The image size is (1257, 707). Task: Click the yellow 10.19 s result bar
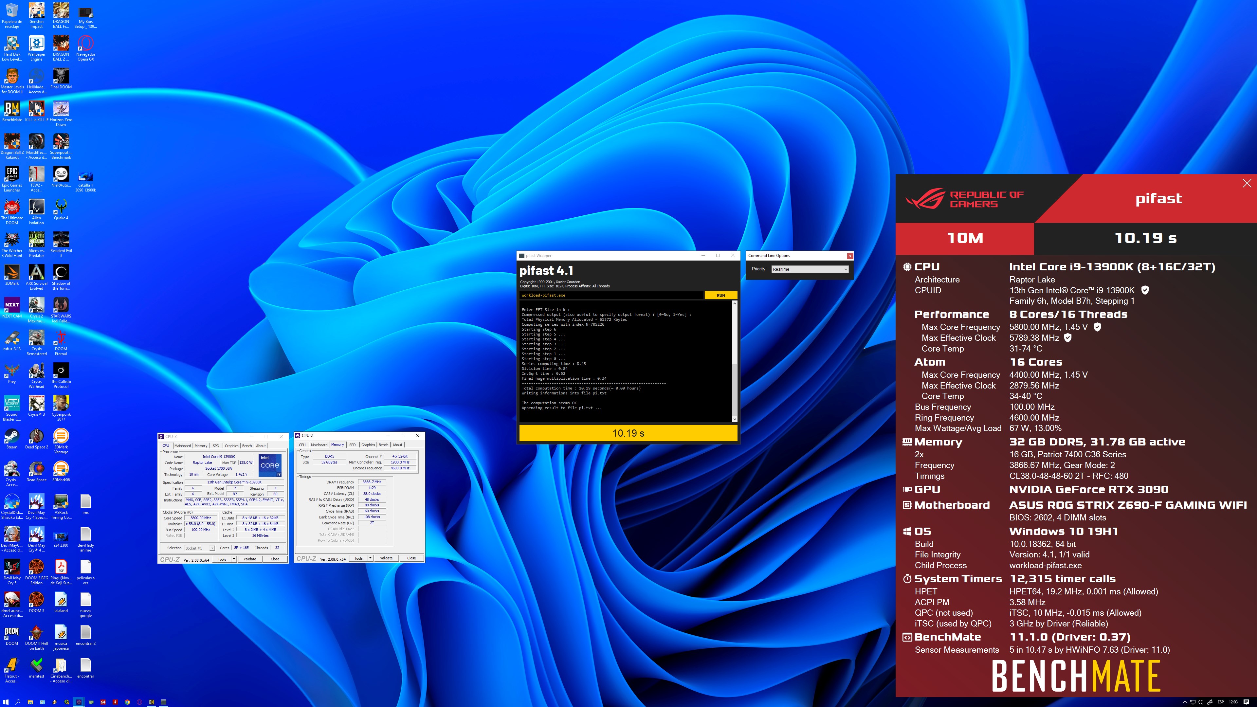coord(628,433)
